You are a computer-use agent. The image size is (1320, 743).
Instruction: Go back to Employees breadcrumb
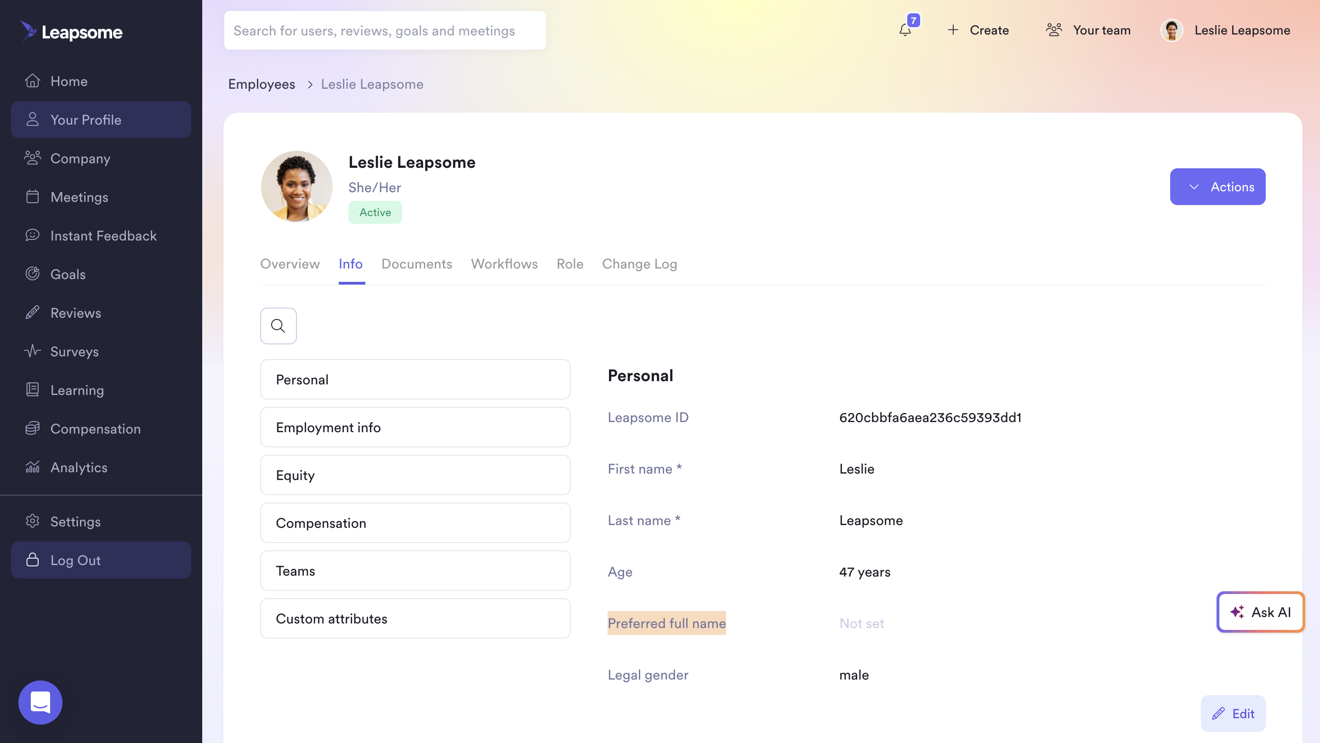tap(262, 84)
